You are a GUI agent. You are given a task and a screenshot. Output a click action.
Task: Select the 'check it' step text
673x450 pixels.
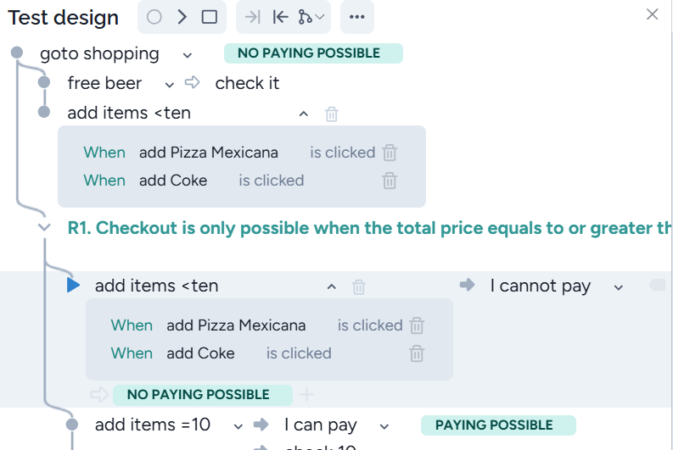[247, 83]
